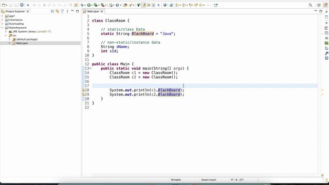Screen dimensions: 329x185
Task: Expand the Inheritance project node
Action: tap(2, 20)
